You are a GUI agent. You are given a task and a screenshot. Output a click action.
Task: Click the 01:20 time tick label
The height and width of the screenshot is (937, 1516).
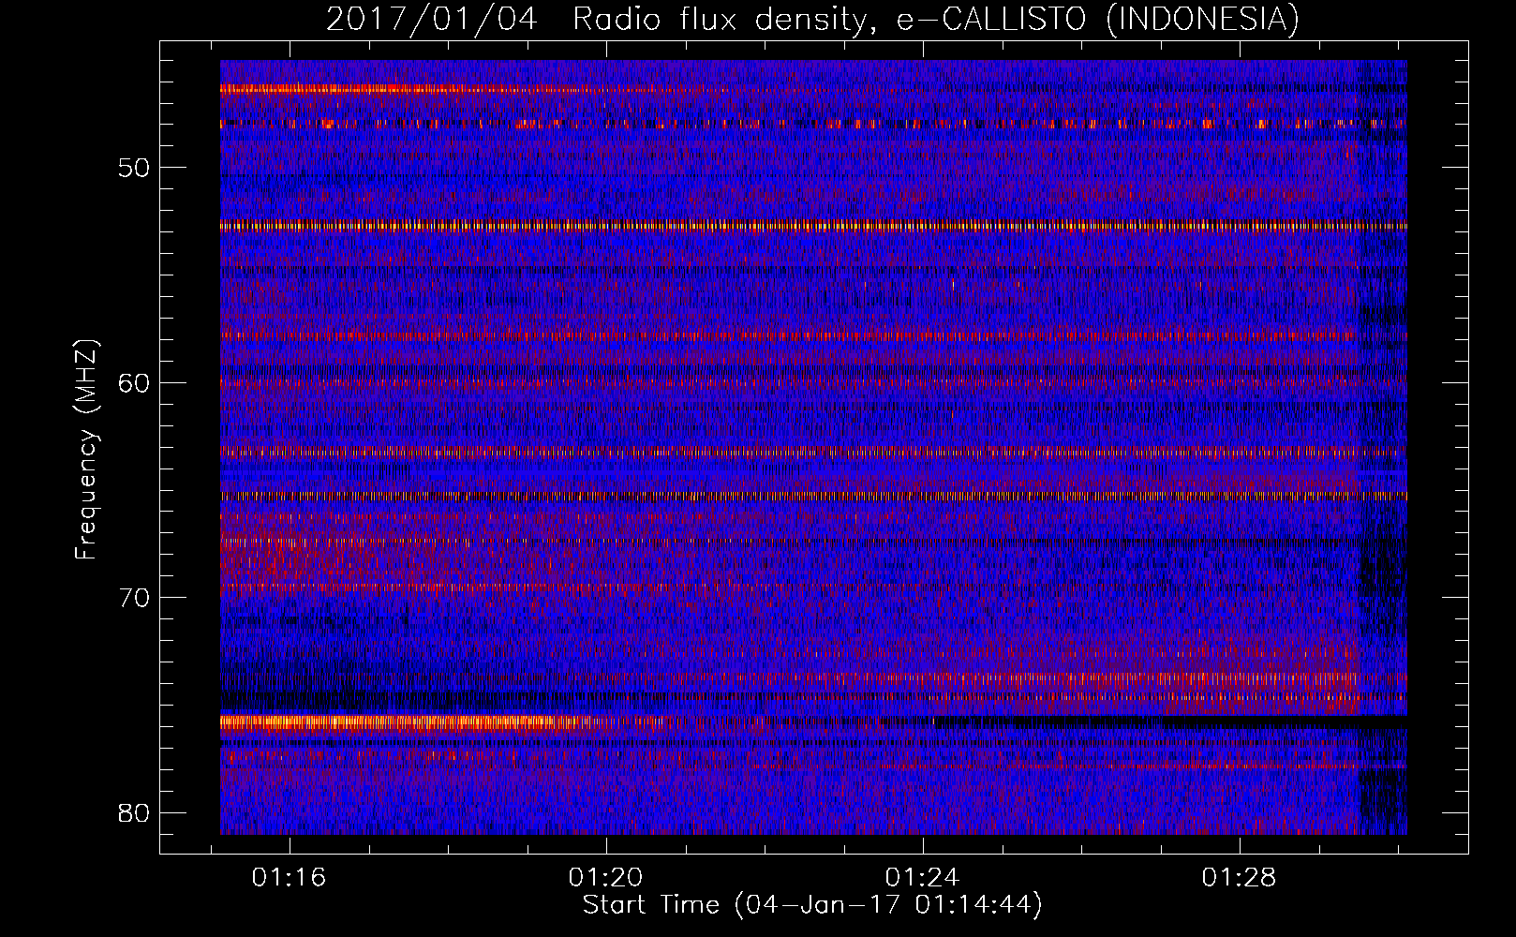pos(605,877)
